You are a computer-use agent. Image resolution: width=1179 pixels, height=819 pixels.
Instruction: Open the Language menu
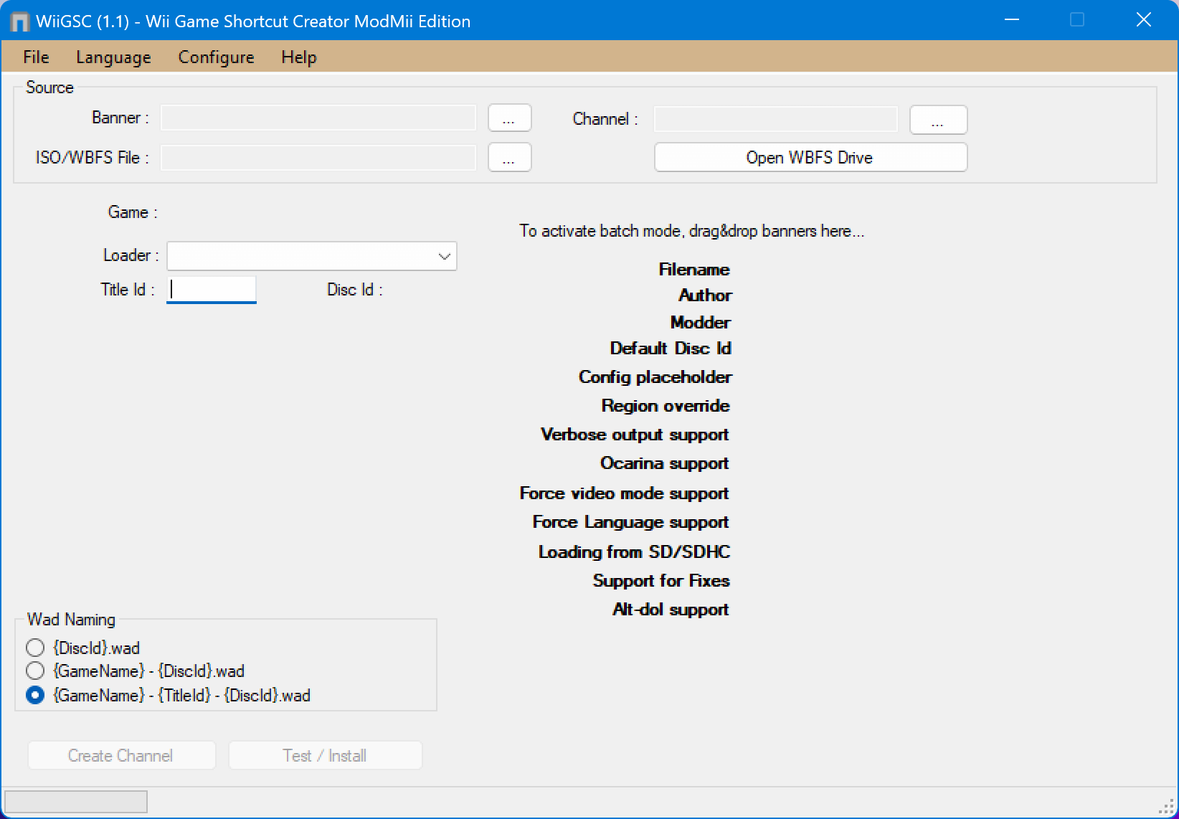(113, 57)
